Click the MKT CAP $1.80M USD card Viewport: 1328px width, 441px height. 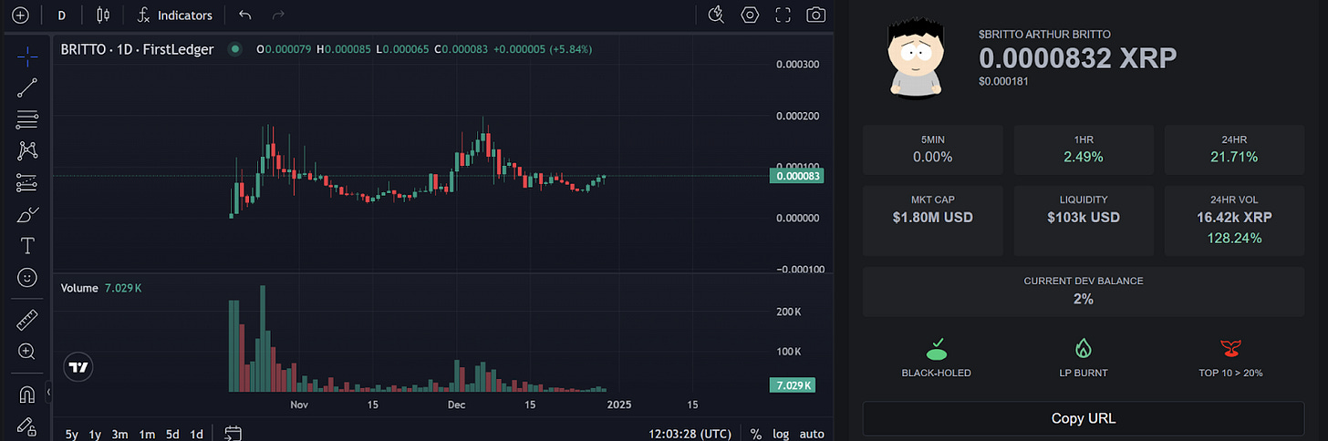pyautogui.click(x=932, y=220)
